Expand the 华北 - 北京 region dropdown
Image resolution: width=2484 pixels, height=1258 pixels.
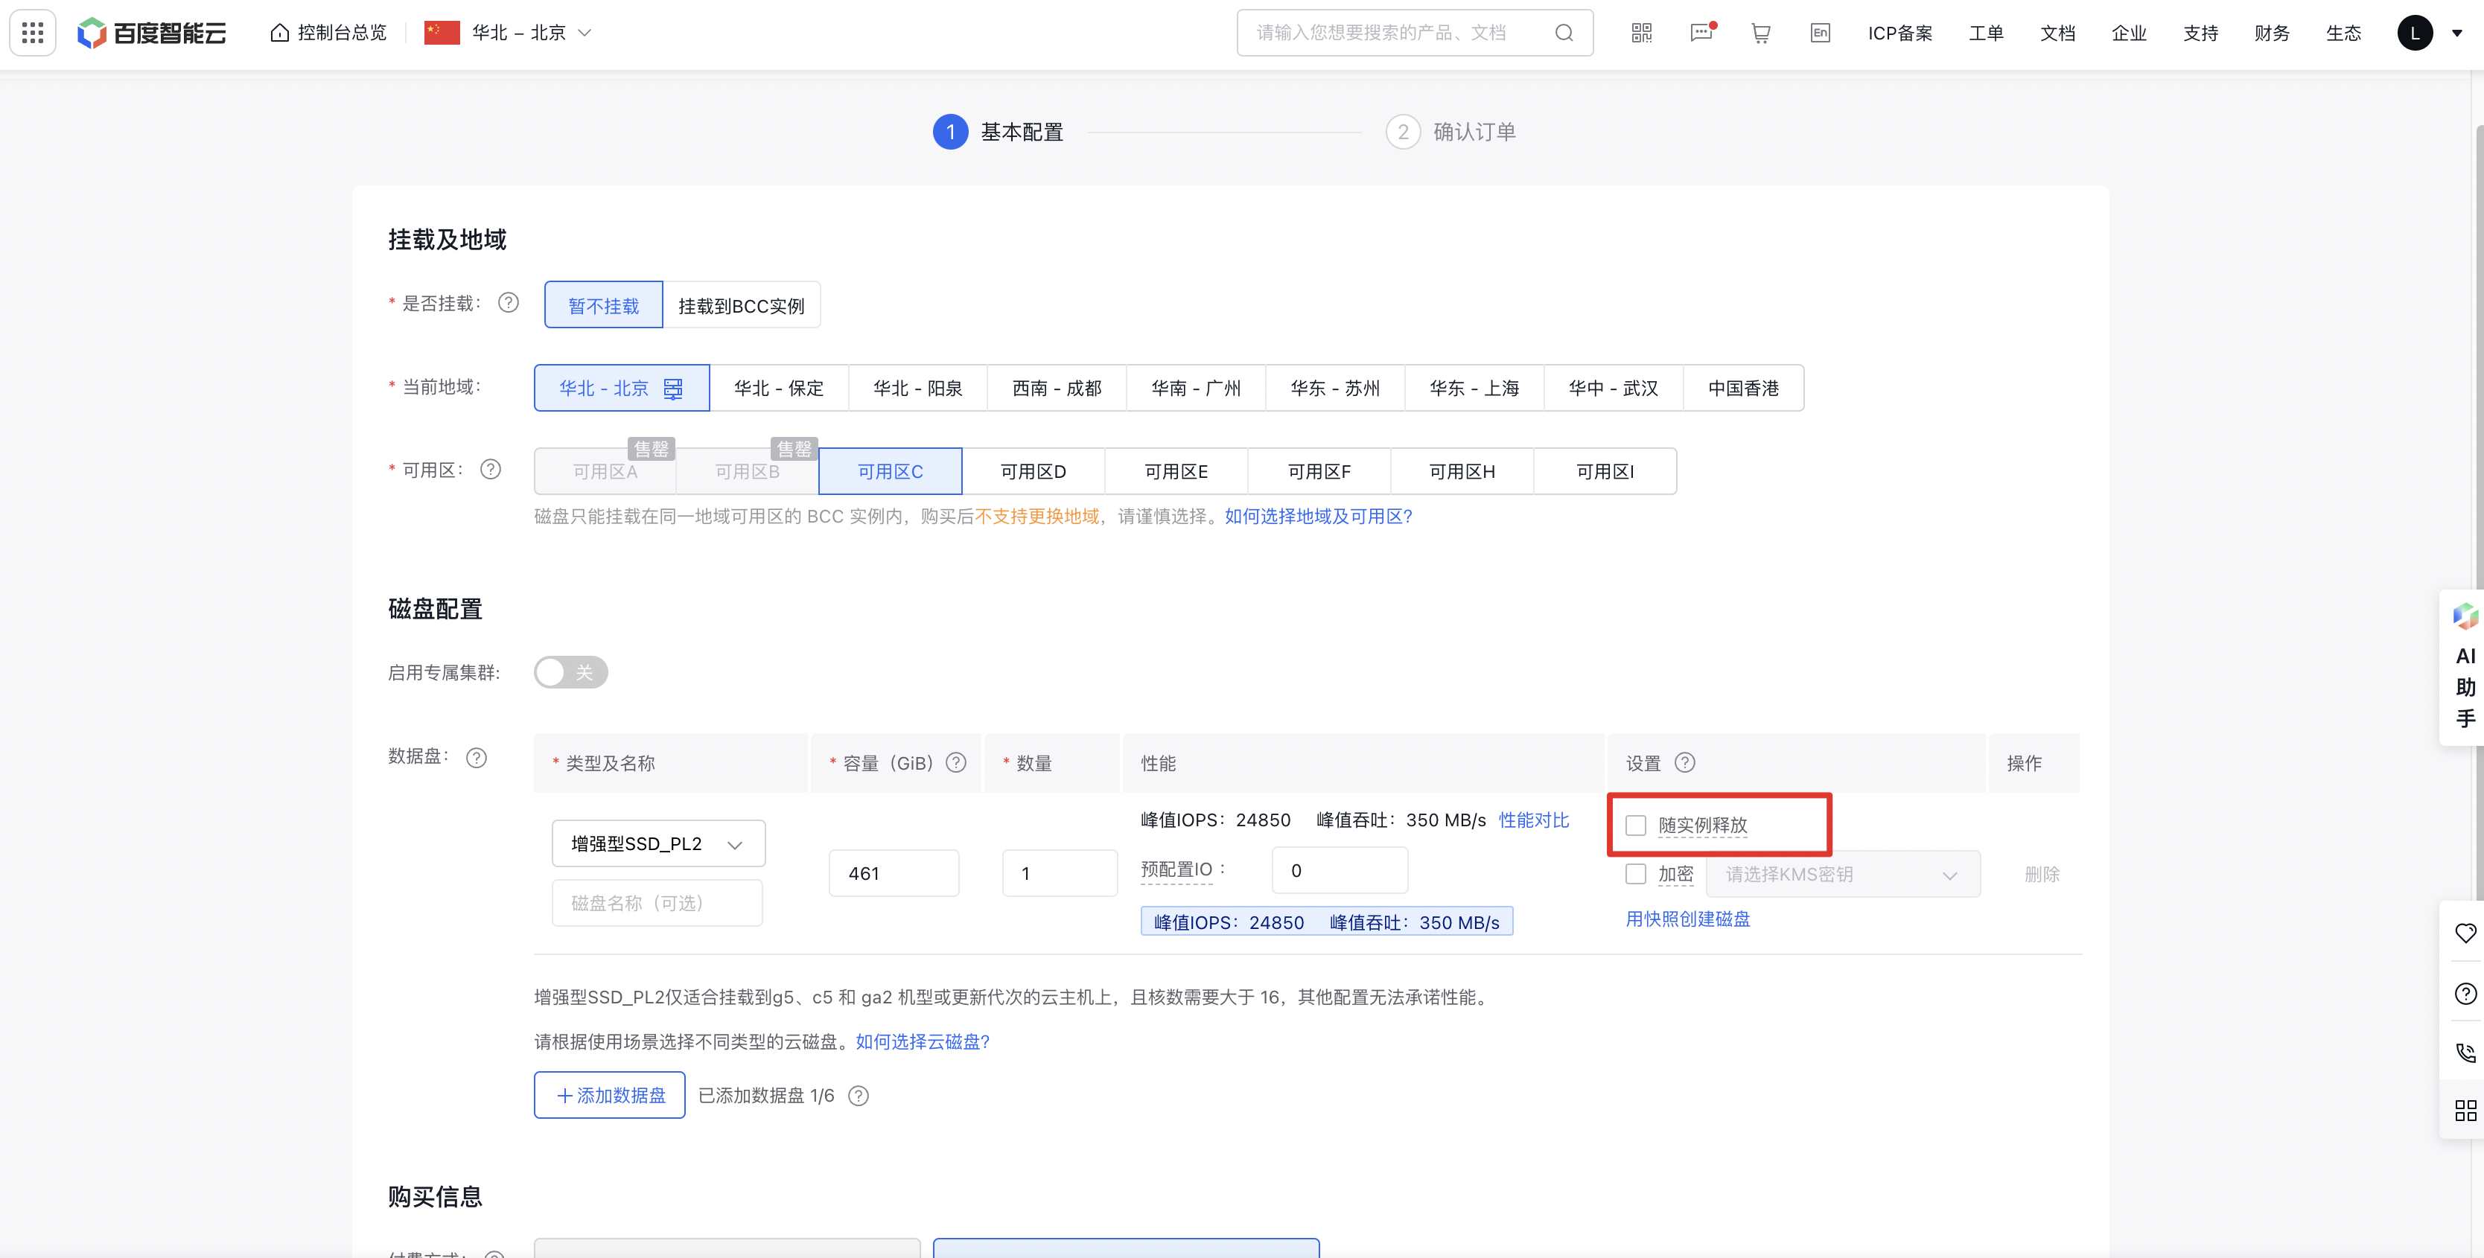(508, 33)
